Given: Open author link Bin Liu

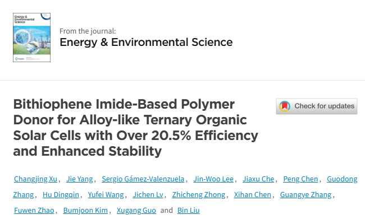Looking at the screenshot, I should [x=188, y=211].
